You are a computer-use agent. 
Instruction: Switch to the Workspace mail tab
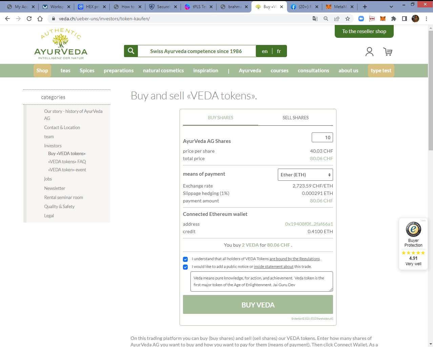coord(56,6)
